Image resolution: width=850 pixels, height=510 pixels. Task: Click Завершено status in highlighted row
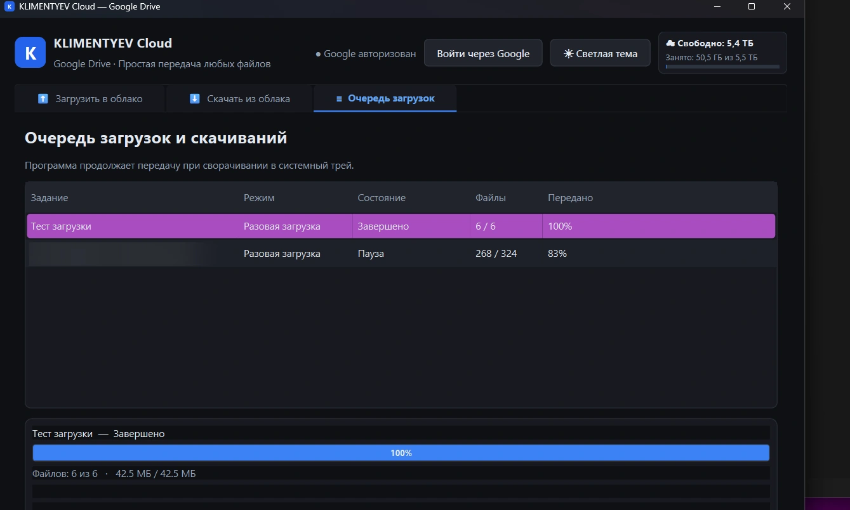point(383,226)
